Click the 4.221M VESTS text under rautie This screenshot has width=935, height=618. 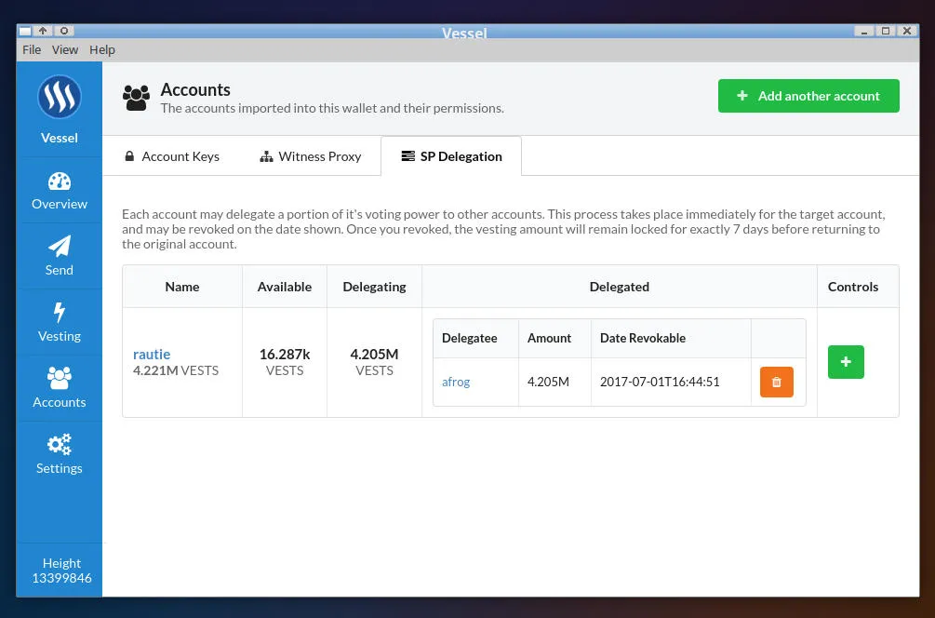pyautogui.click(x=176, y=370)
